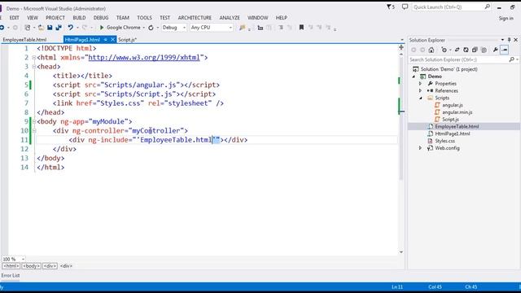
Task: Open the PROJECT menu
Action: click(x=55, y=18)
